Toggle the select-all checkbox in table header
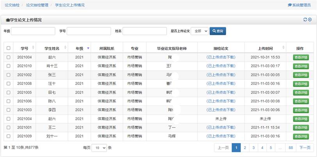317x157 pixels. (9, 48)
